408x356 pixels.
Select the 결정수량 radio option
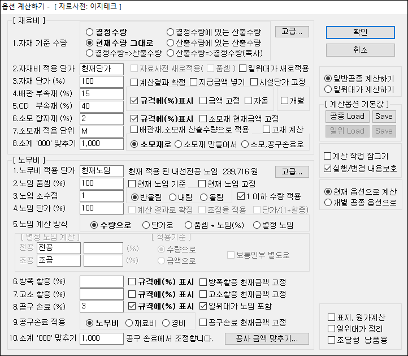tap(107, 32)
